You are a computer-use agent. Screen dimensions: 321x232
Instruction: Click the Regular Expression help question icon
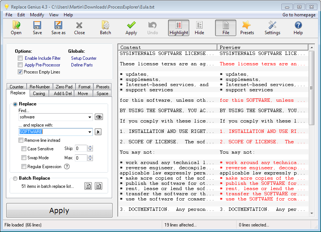point(67,167)
